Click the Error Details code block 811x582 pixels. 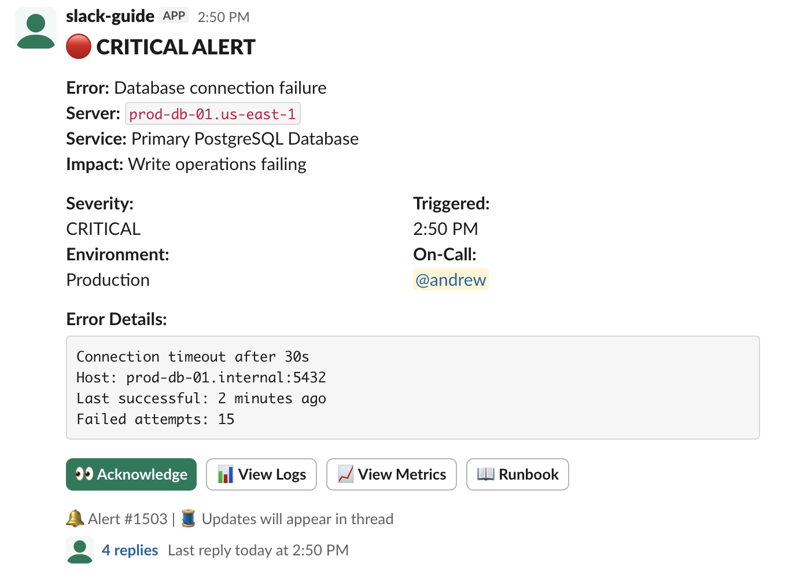click(x=412, y=387)
